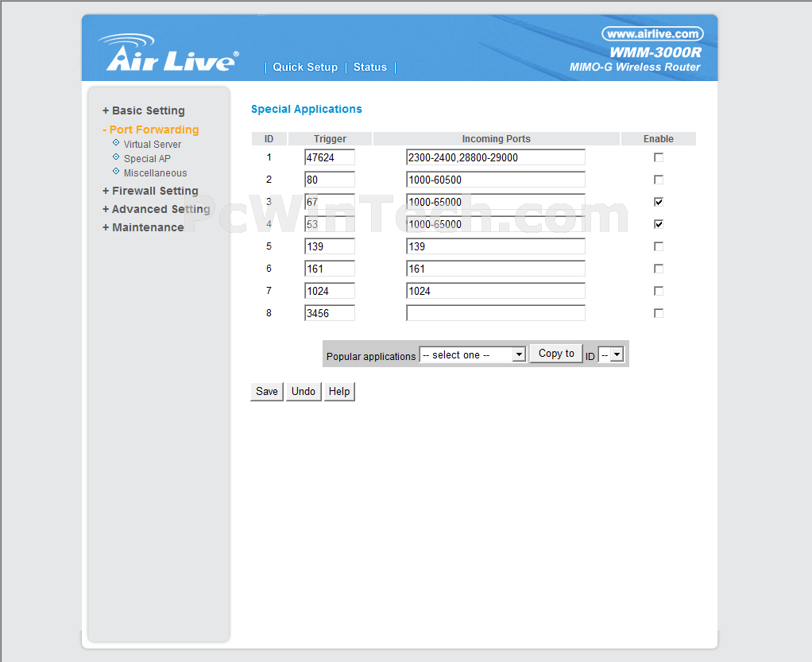Image resolution: width=812 pixels, height=662 pixels.
Task: Uncheck the Enable box for ID 3
Action: coord(659,202)
